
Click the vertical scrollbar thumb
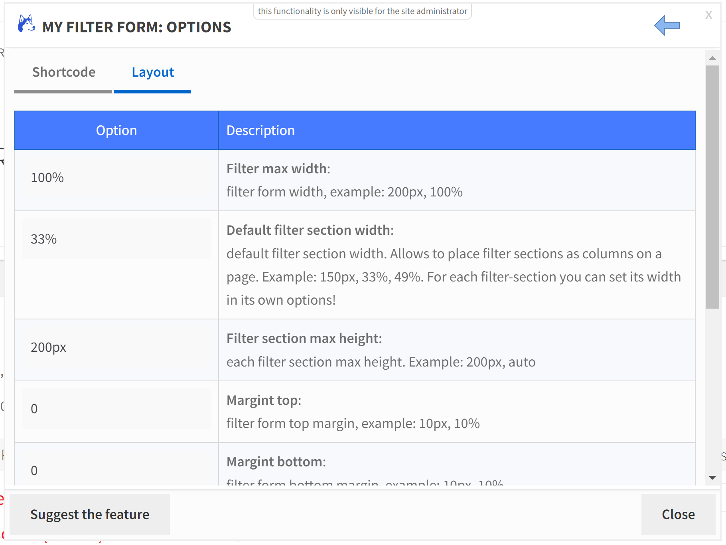712,187
